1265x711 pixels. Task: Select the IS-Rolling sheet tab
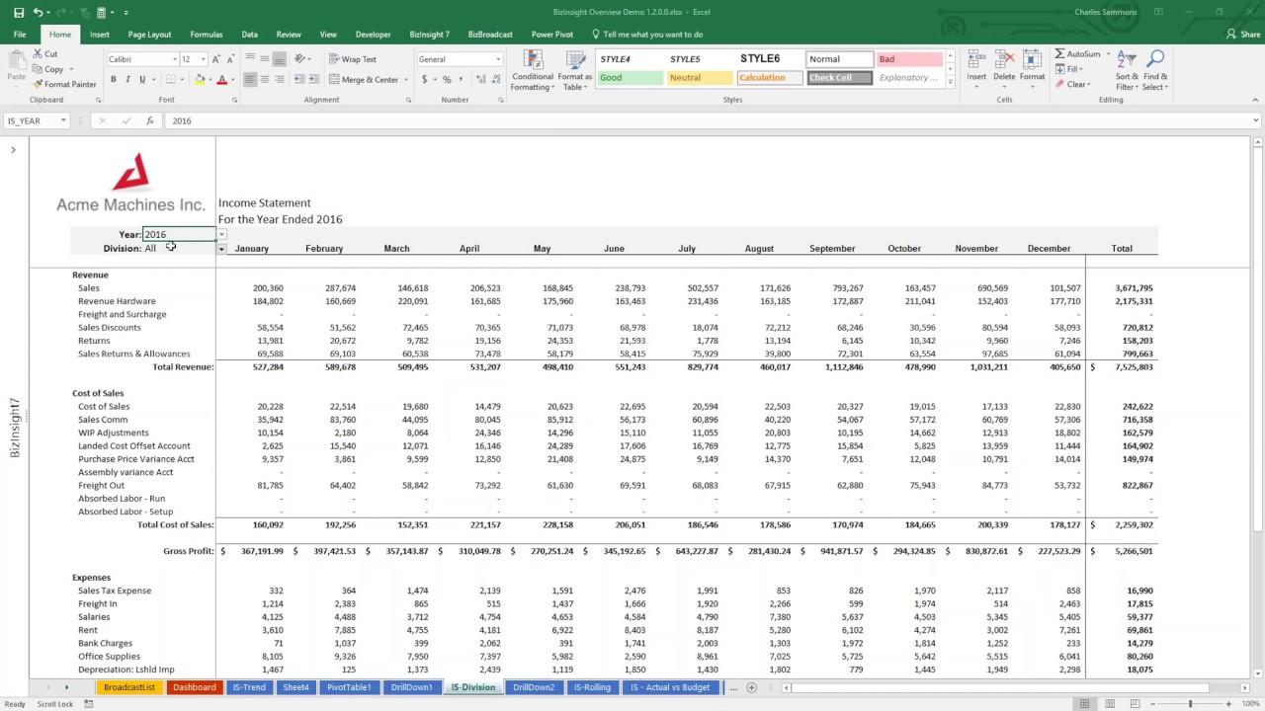[592, 687]
